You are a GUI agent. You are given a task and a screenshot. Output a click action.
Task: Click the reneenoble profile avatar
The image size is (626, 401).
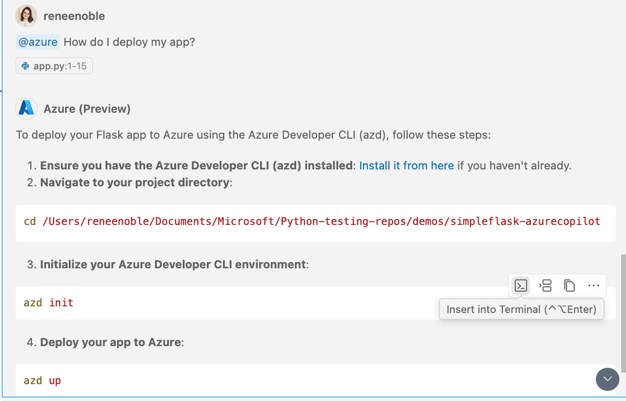[x=26, y=16]
